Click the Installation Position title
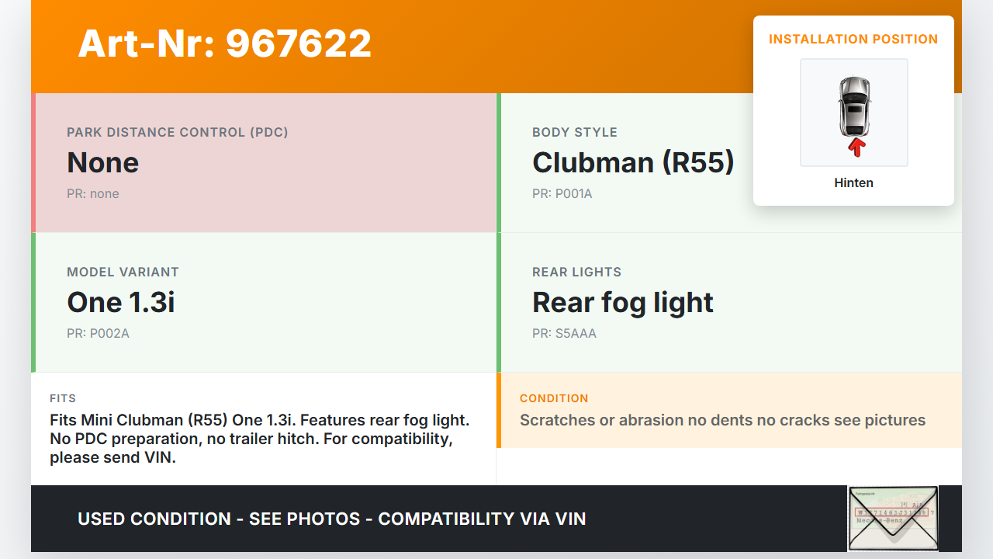 coord(853,39)
